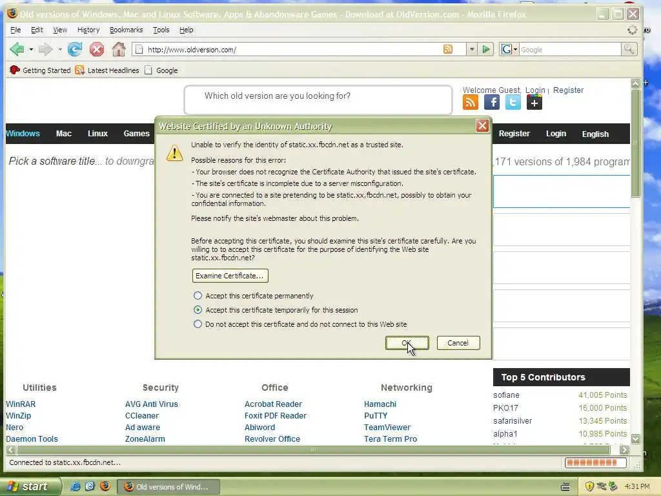Switch to the Mac tab

[64, 134]
